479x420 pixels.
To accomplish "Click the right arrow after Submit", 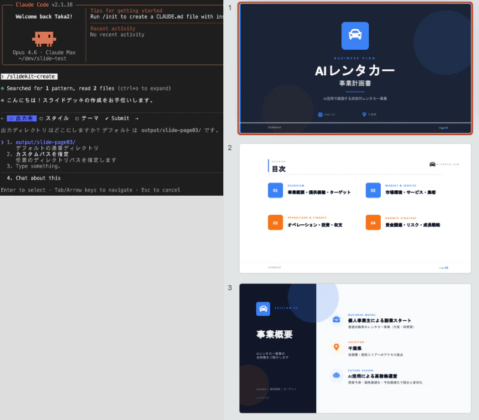I will (137, 118).
